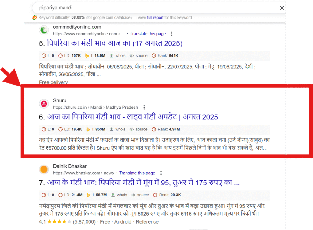Open the 'full report' keyword link
The width and height of the screenshot is (313, 230).
[x=155, y=17]
